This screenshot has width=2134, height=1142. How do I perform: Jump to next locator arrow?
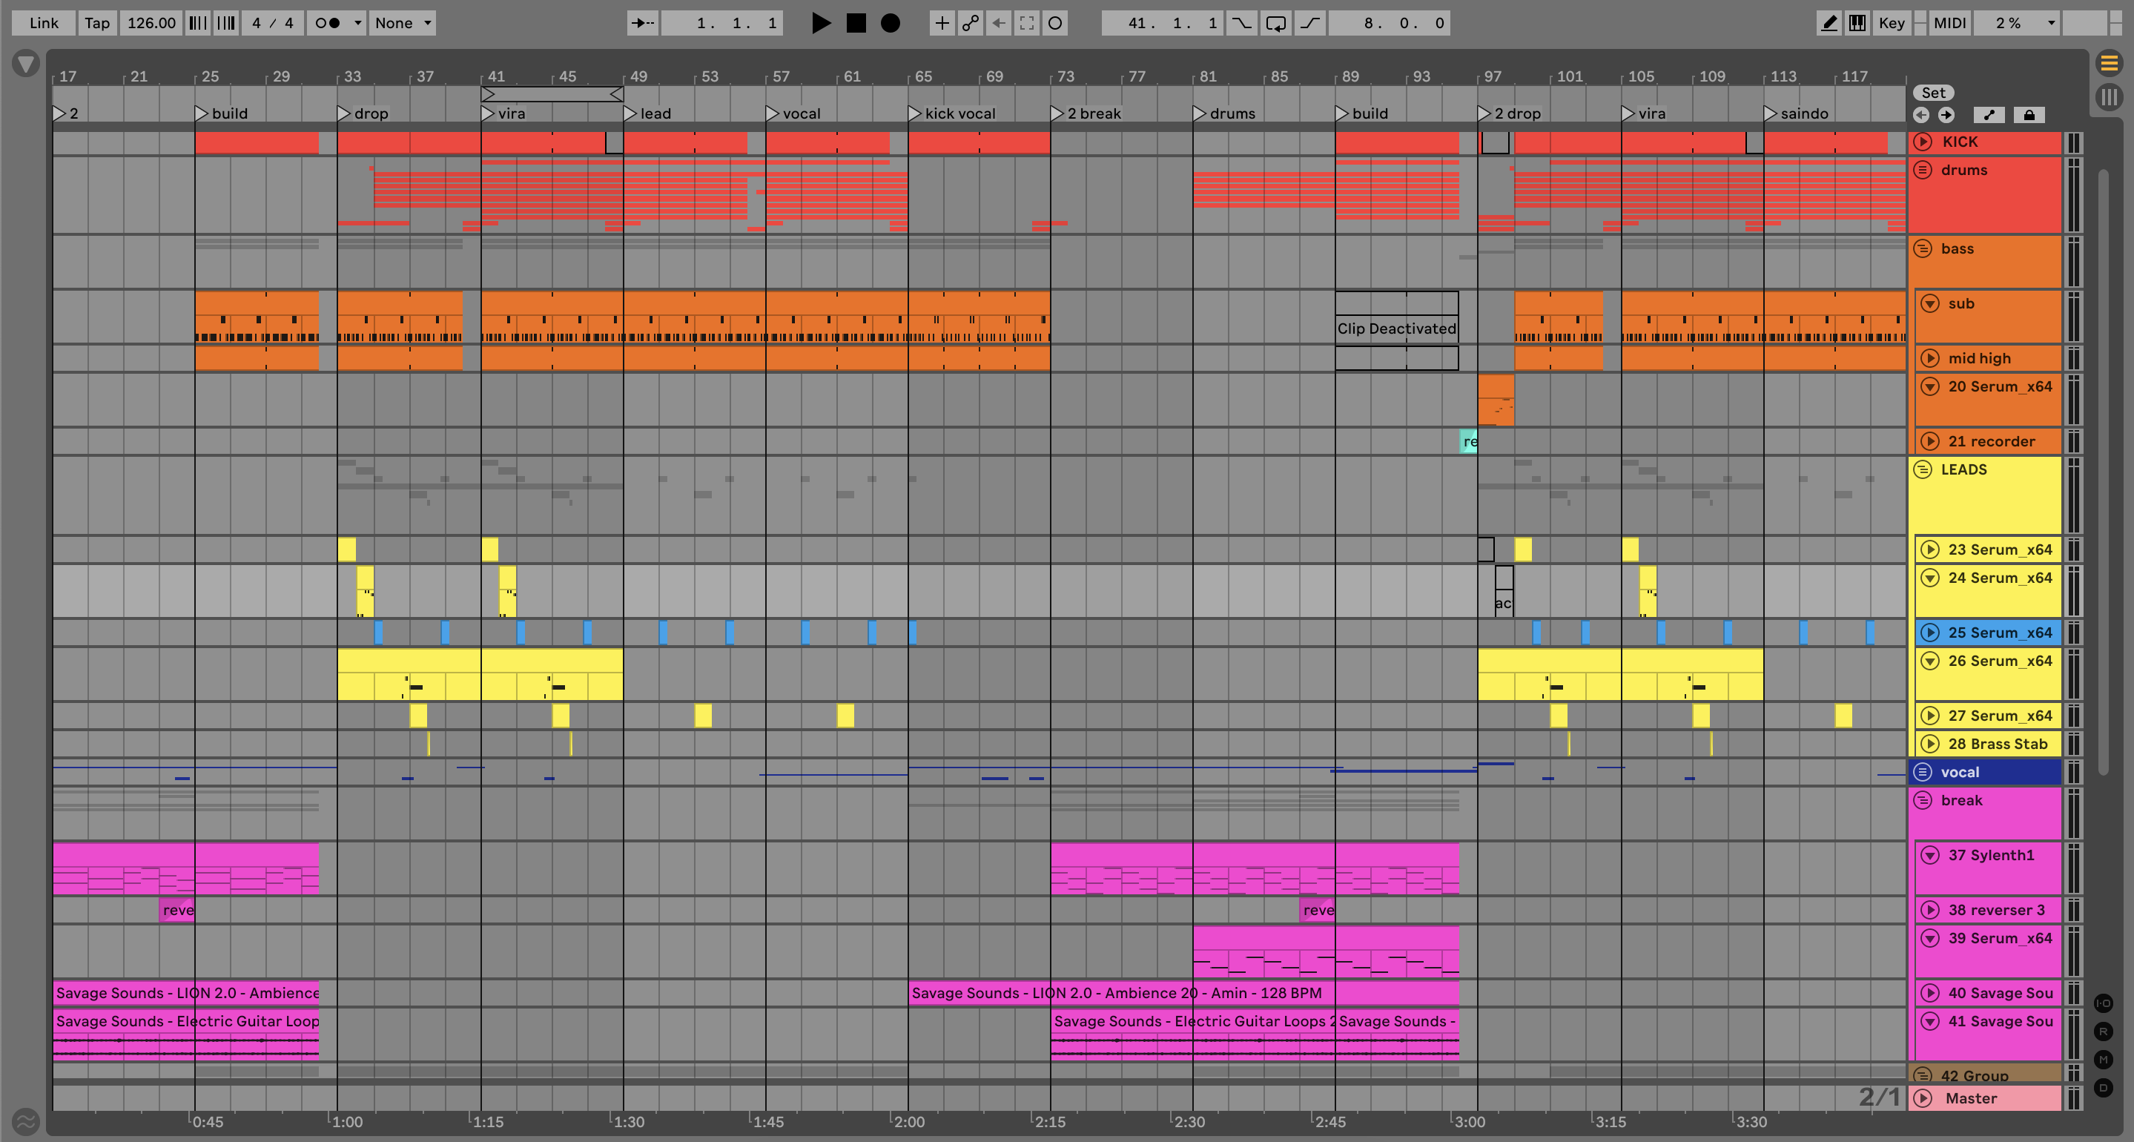pyautogui.click(x=1946, y=115)
